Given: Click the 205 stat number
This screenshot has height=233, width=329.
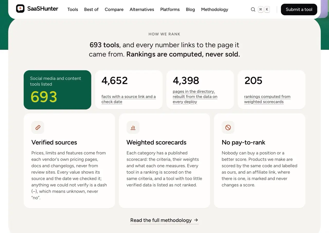Looking at the screenshot, I should coord(253,80).
